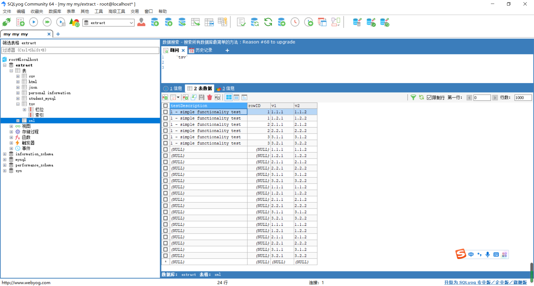Select the student_mysql table in tree
The image size is (534, 286).
pos(42,99)
